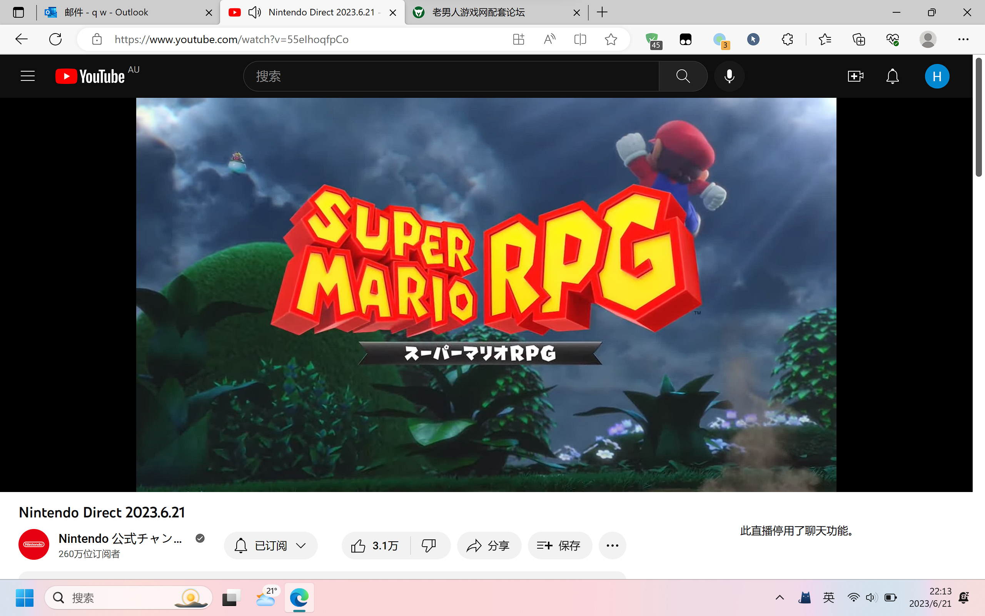985x616 pixels.
Task: Expand the 已订阅 subscription dropdown
Action: pyautogui.click(x=270, y=545)
